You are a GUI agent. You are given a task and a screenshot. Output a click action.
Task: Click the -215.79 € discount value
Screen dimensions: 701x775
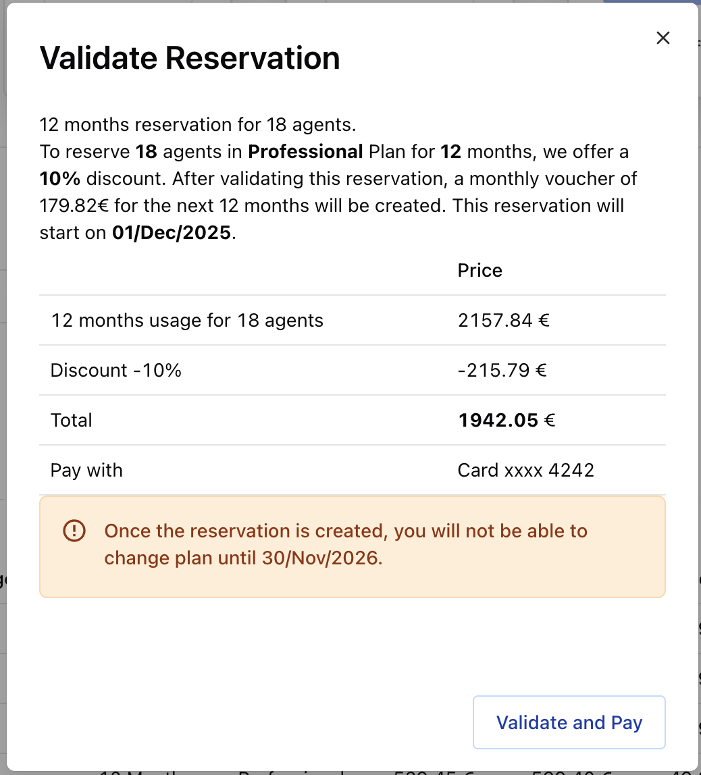coord(503,370)
